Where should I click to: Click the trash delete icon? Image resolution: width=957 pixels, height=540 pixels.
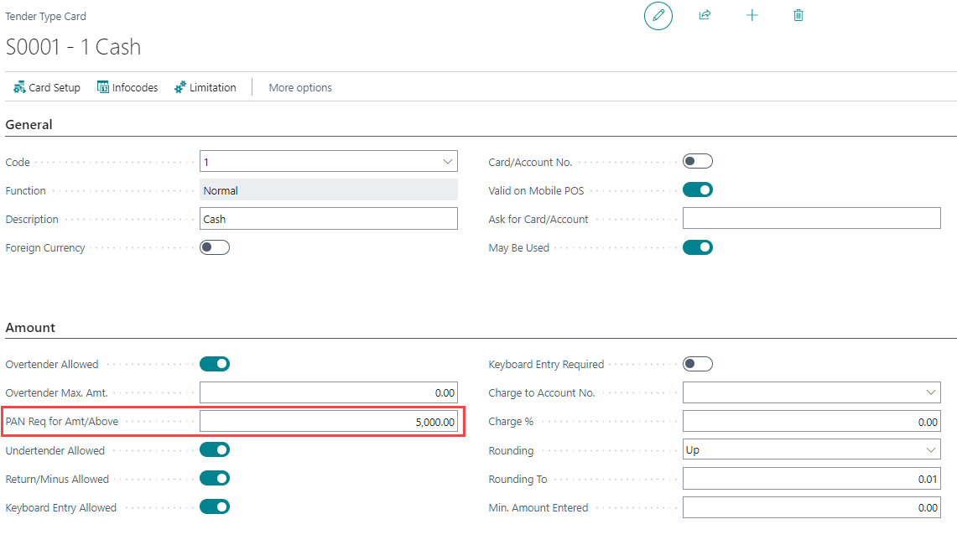coord(798,15)
